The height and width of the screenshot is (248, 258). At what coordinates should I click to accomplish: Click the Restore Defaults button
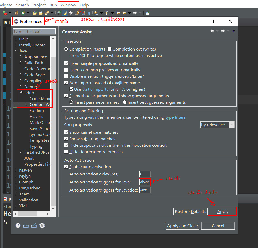click(190, 211)
